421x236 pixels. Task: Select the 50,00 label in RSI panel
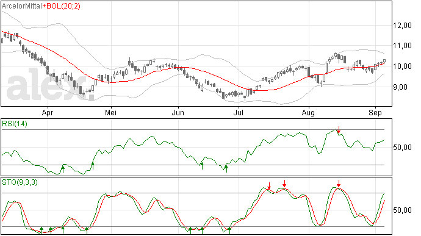402,148
